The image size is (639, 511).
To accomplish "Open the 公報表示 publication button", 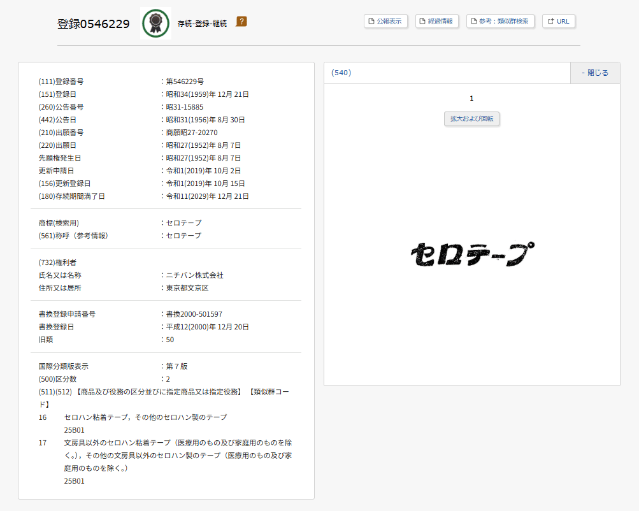I will pos(385,20).
